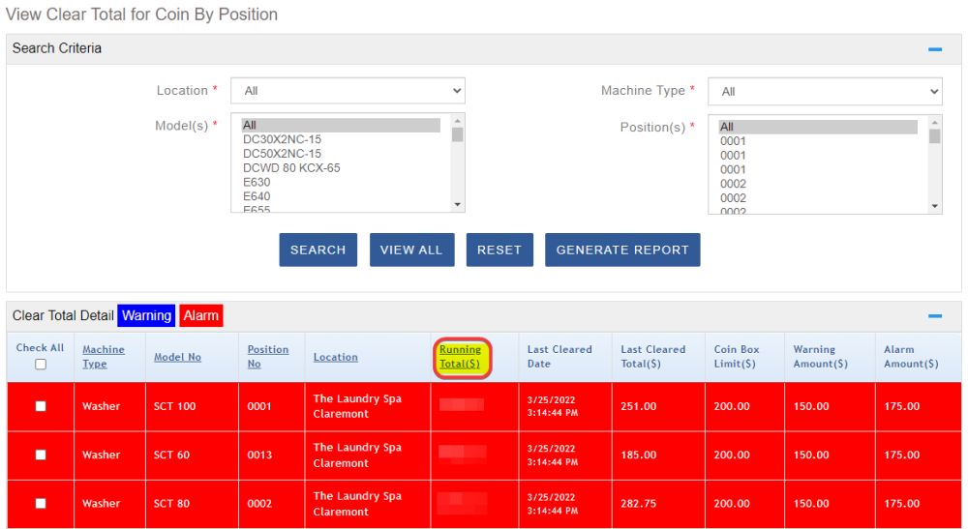This screenshot has width=968, height=529.
Task: Click the red Alarm legend swatch
Action: 200,315
